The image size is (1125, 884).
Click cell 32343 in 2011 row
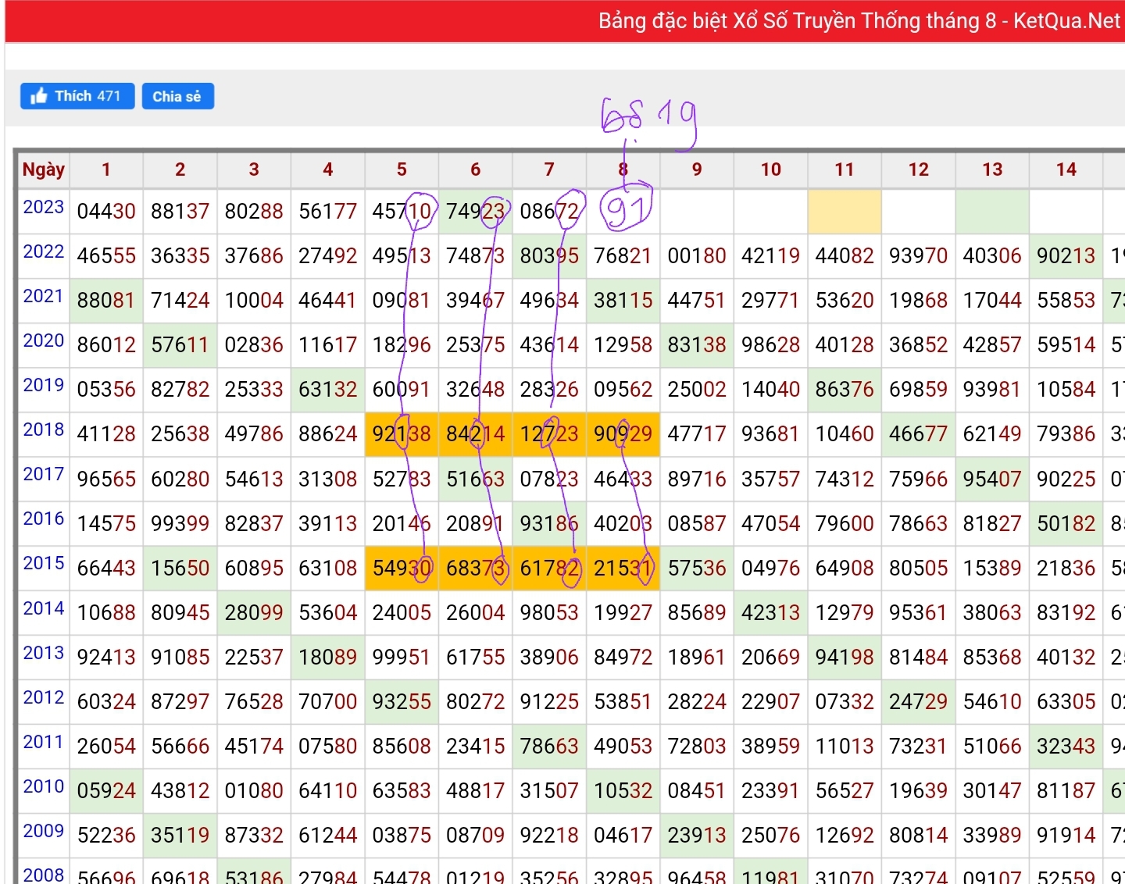1066,746
